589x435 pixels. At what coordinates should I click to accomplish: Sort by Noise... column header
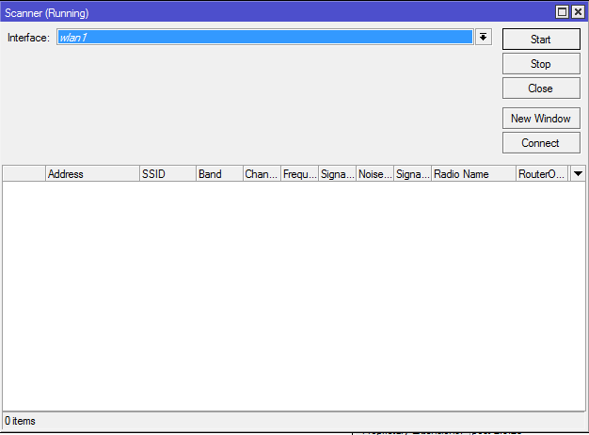(x=374, y=173)
